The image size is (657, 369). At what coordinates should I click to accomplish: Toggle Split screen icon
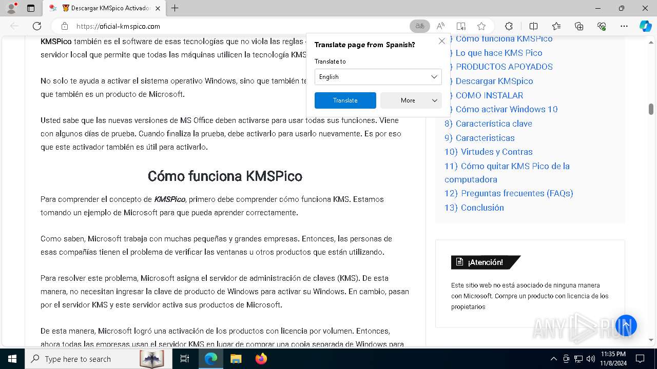click(x=533, y=26)
